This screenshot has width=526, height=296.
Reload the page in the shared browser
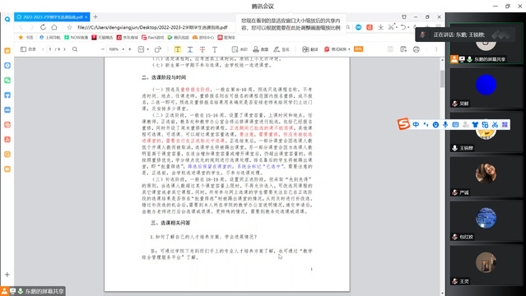pos(43,27)
